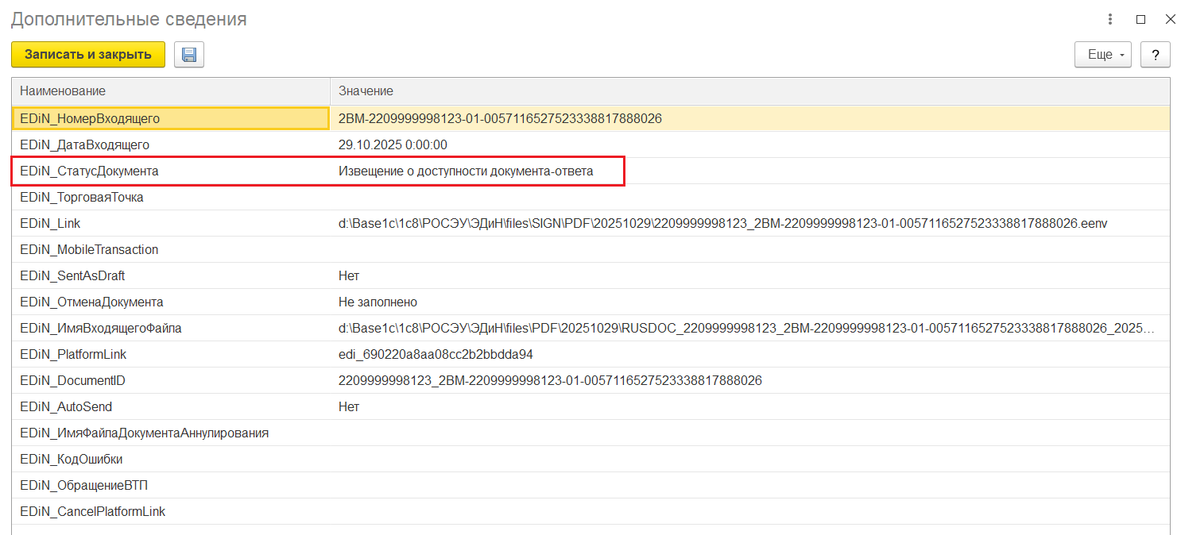This screenshot has width=1177, height=535.
Task: Click the save diskette icon
Action: [189, 55]
